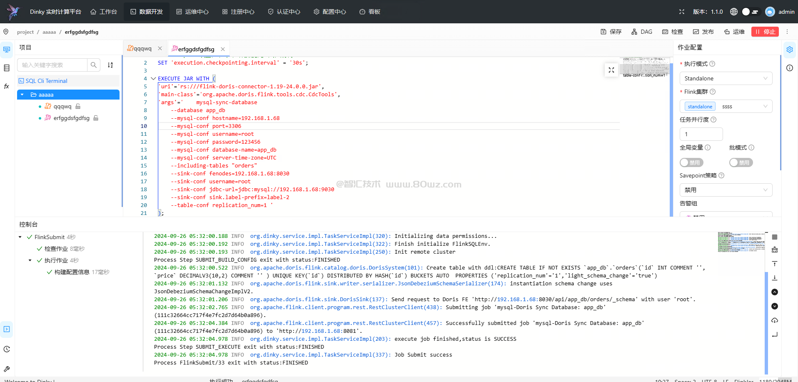
Task: Go to 运维中心 menu
Action: point(192,12)
